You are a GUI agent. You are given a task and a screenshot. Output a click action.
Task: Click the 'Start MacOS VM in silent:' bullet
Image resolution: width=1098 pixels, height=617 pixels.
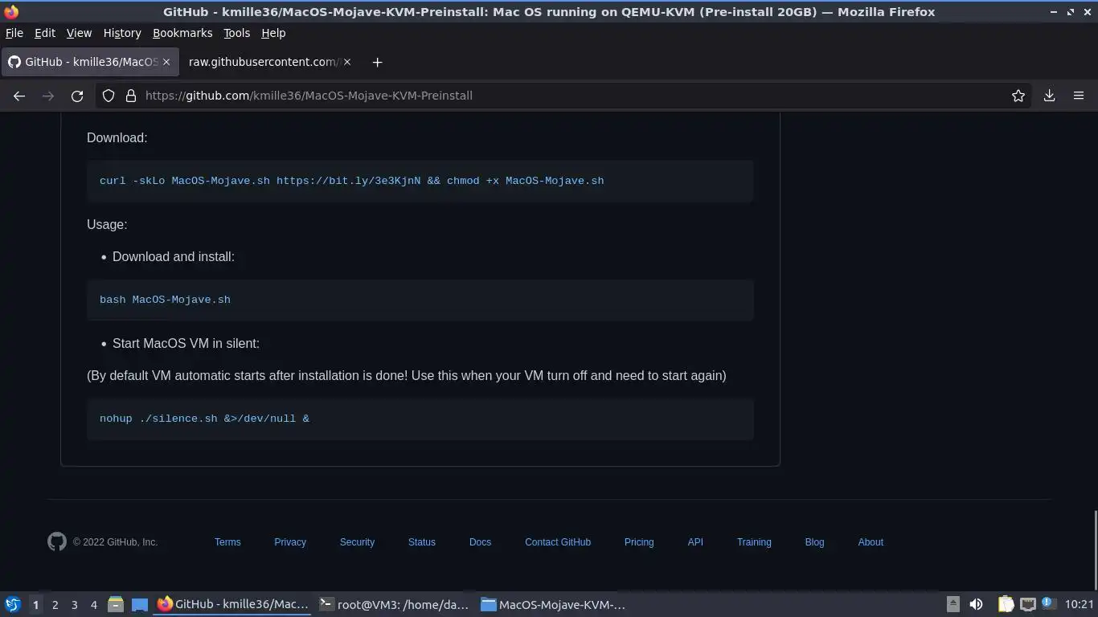click(x=186, y=344)
